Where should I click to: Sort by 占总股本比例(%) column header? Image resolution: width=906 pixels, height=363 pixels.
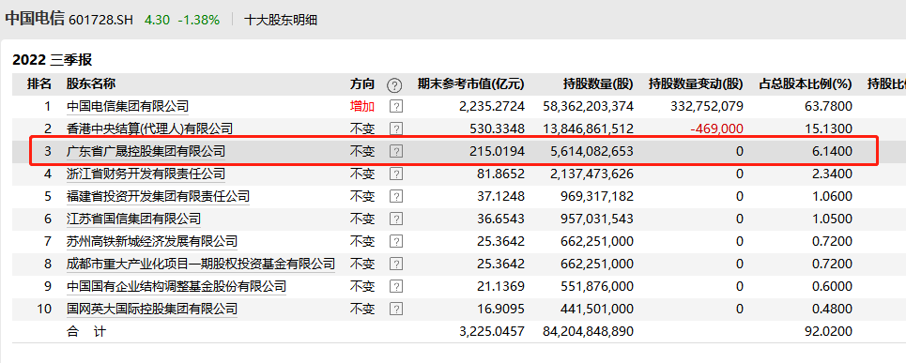(x=806, y=84)
